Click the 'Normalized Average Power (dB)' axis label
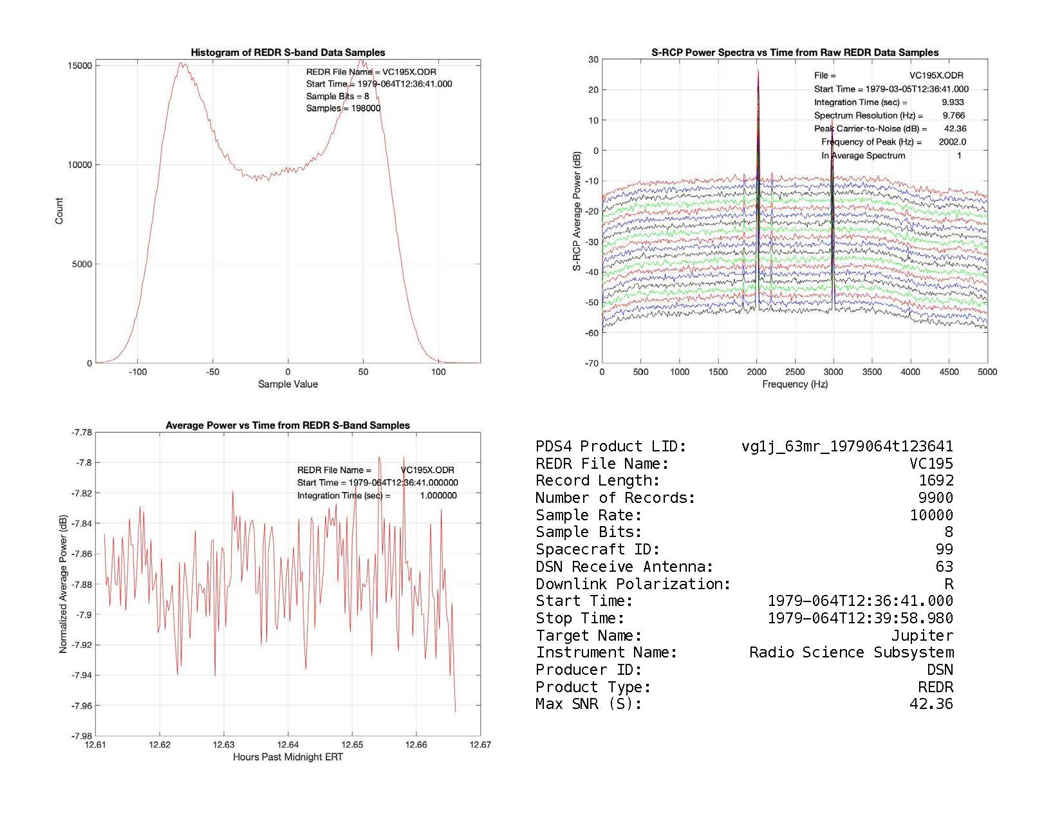This screenshot has width=1062, height=821. point(63,584)
